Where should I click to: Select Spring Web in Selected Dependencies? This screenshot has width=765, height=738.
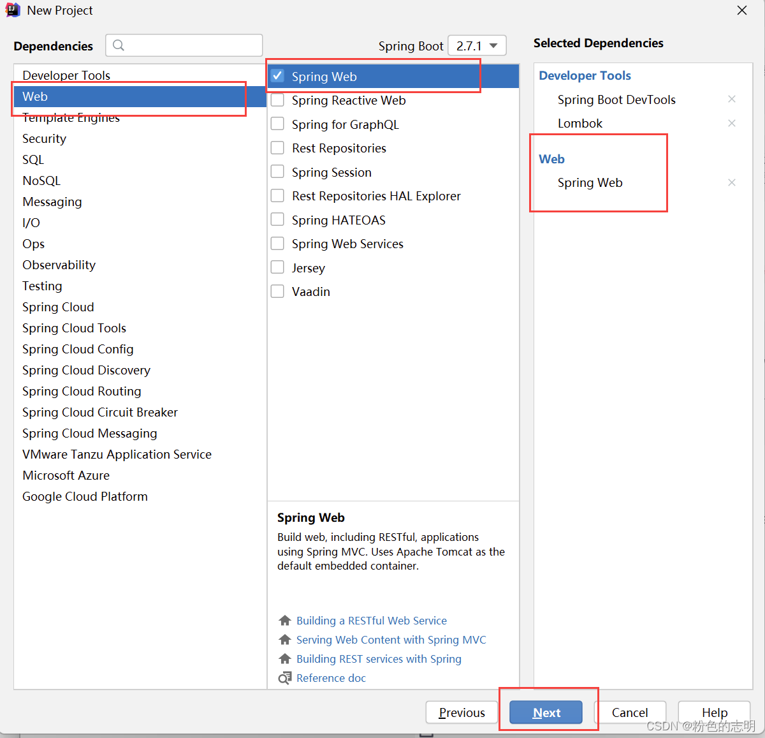click(x=590, y=182)
